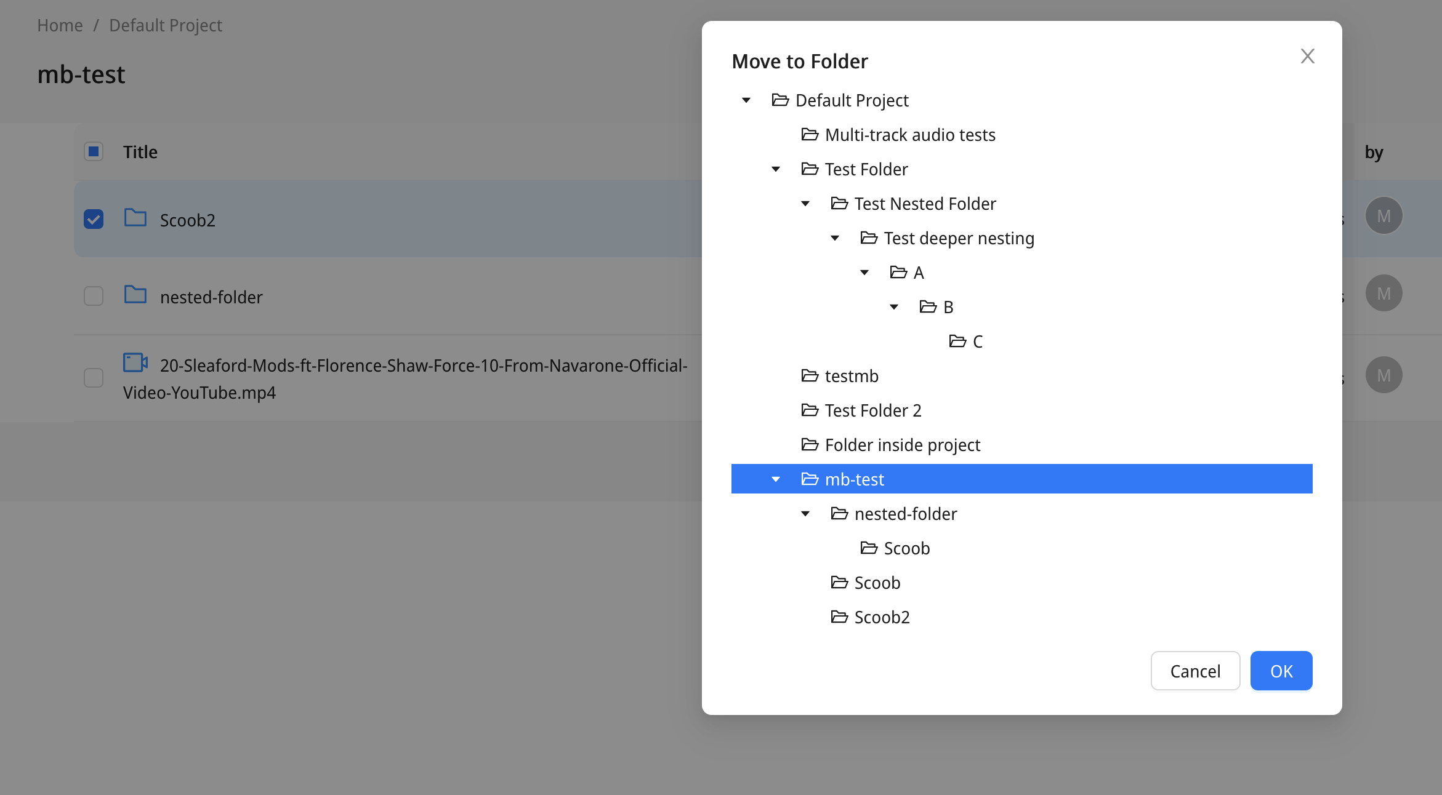The image size is (1442, 795).
Task: Close the Move to Folder dialog
Action: 1307,56
